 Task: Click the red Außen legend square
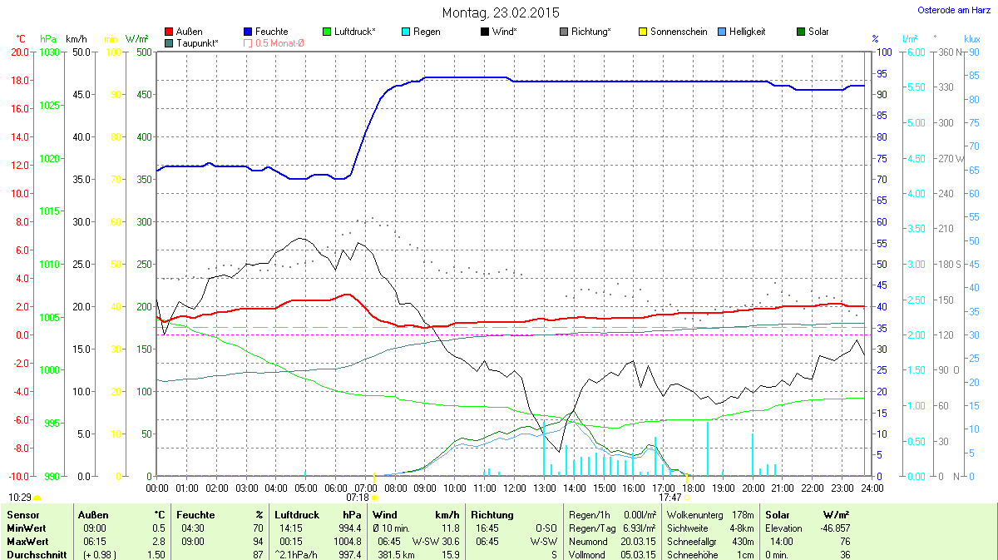click(170, 32)
